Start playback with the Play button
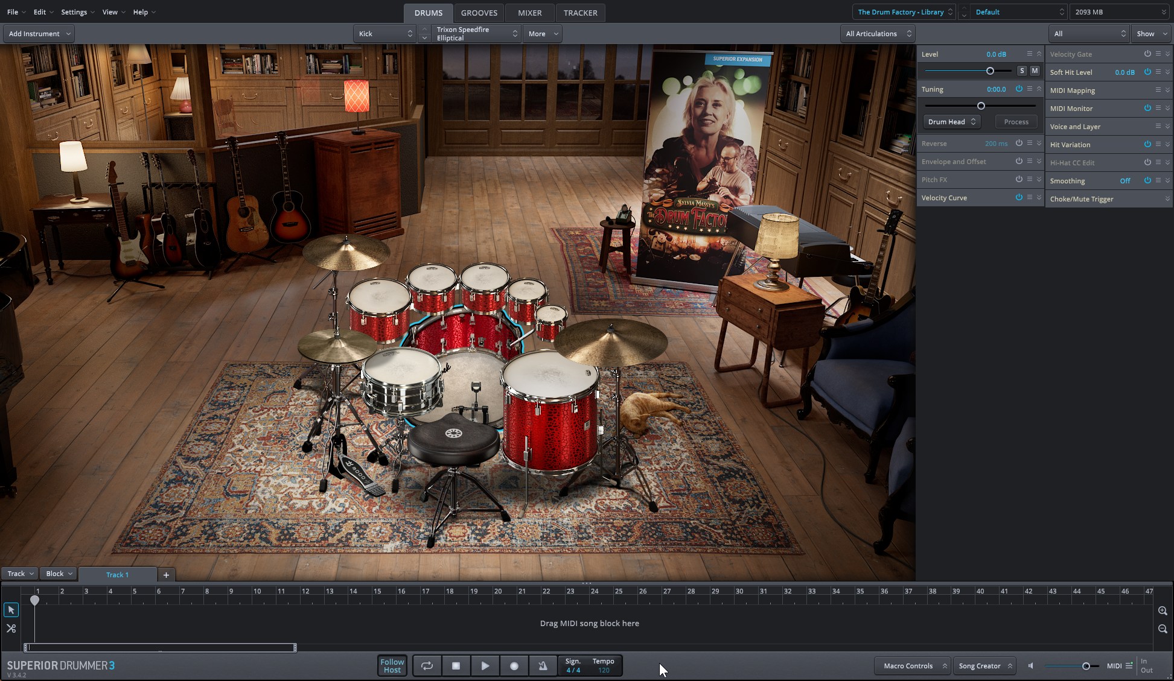Screen dimensions: 1174x681 pos(485,666)
